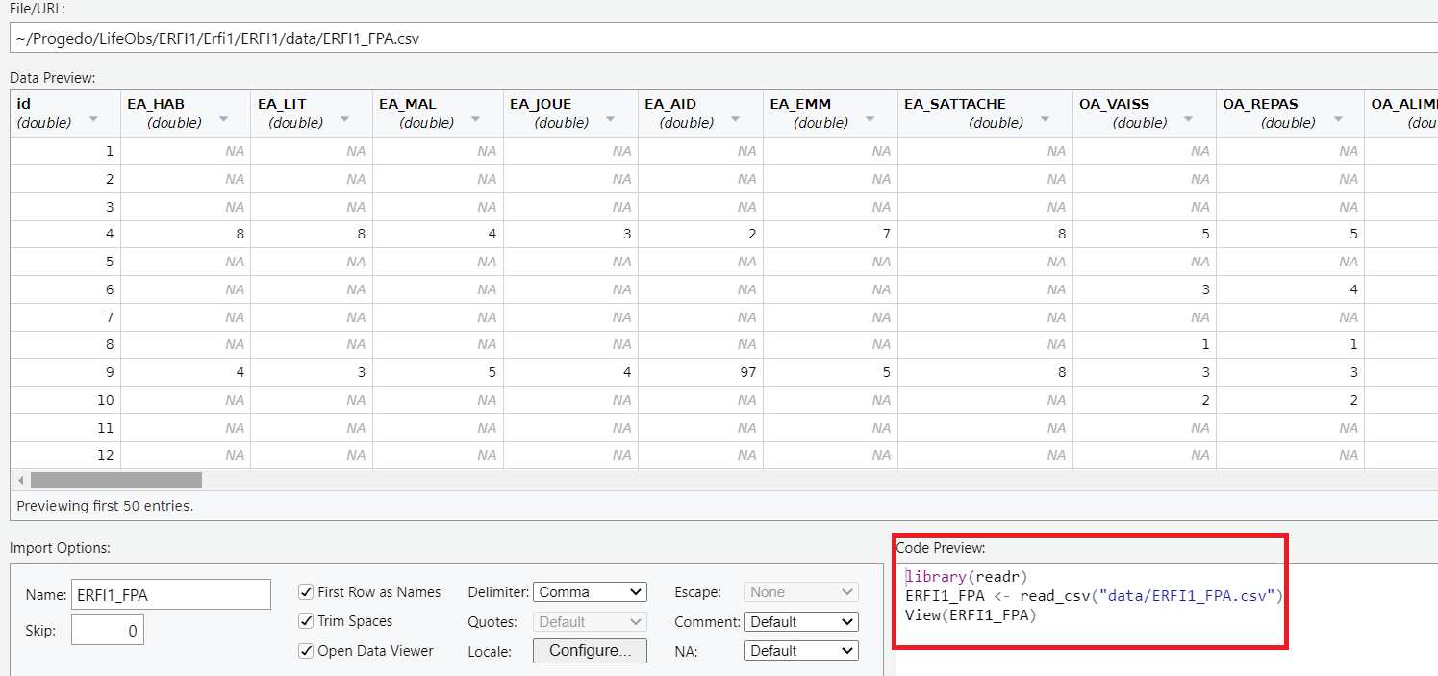
Task: Toggle the Trim Spaces checkbox
Action: (x=307, y=621)
